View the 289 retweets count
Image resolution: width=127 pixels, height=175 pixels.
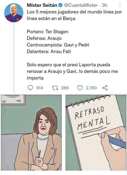point(65,88)
